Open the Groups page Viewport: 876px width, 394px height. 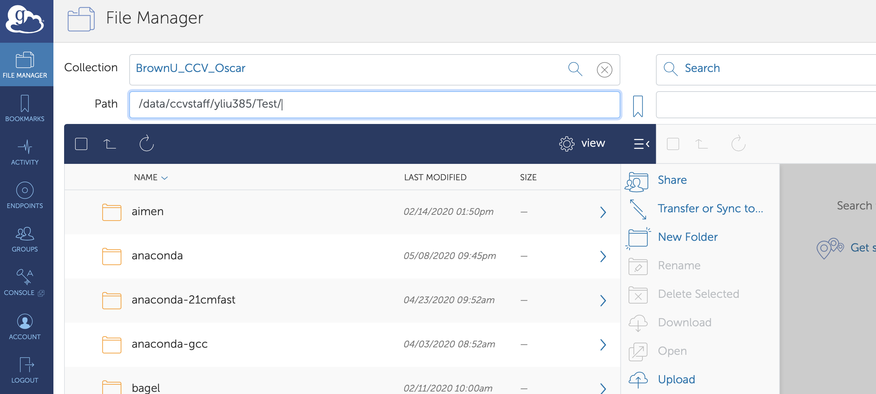pos(25,239)
